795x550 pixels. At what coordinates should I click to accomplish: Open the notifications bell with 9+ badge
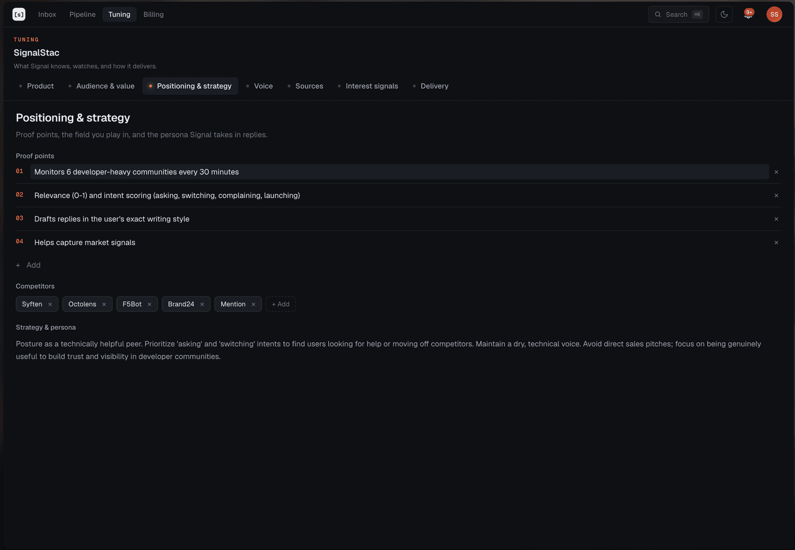click(x=748, y=14)
